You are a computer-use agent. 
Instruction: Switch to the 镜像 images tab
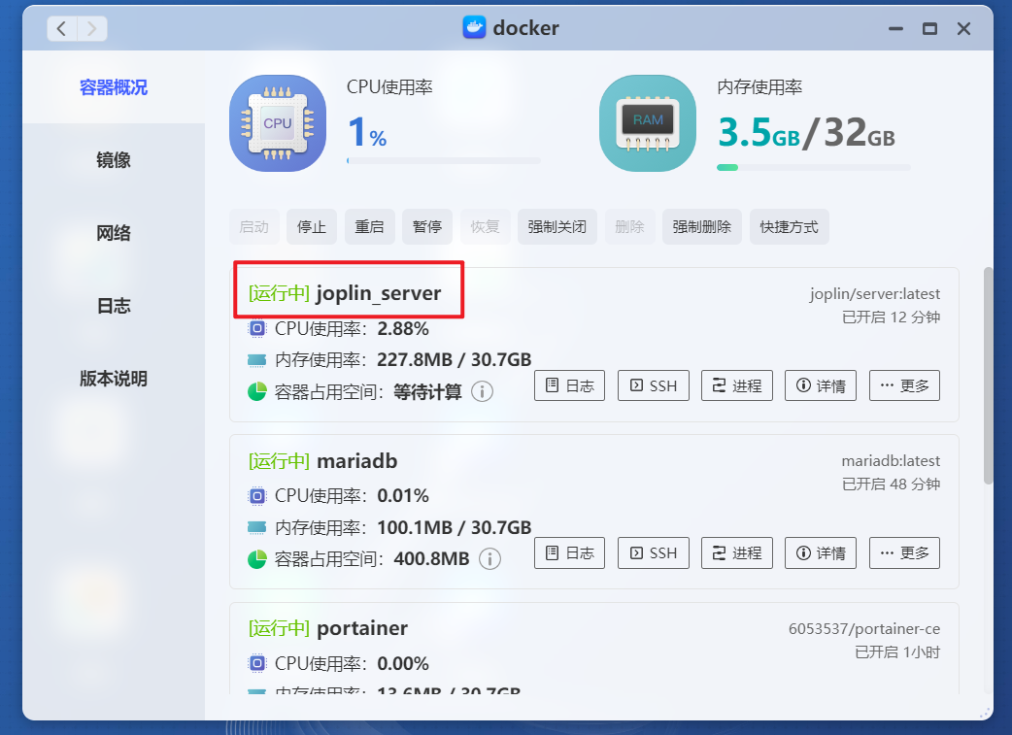coord(114,160)
